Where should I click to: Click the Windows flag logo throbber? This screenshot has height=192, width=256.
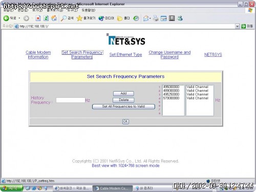click(250, 10)
